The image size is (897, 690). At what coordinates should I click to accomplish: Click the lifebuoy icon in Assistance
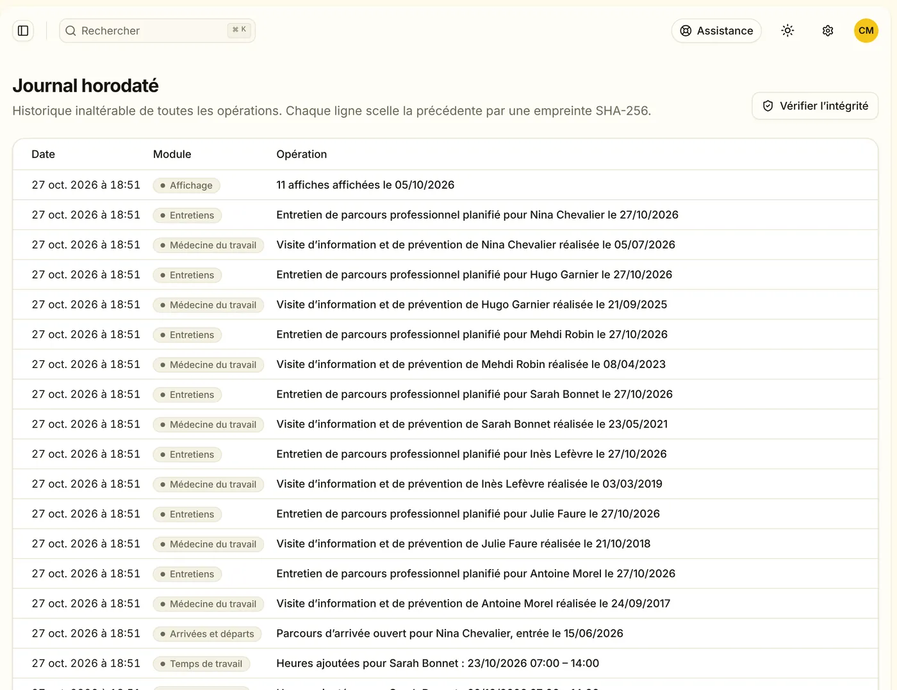point(686,31)
